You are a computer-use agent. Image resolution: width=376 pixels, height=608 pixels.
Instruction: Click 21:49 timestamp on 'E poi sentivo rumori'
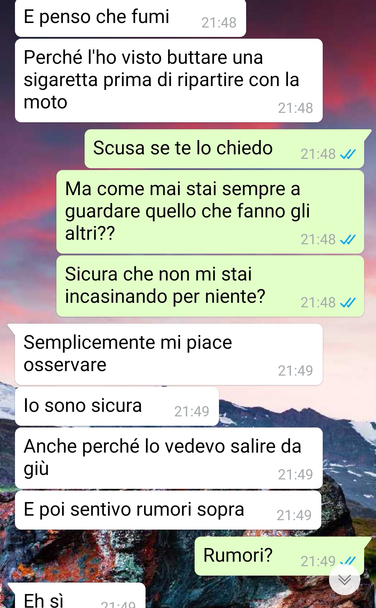(294, 515)
